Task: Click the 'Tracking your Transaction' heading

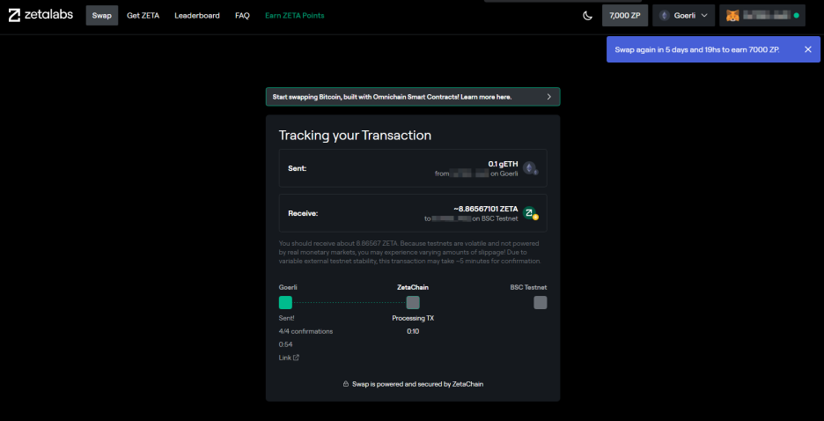Action: tap(355, 135)
